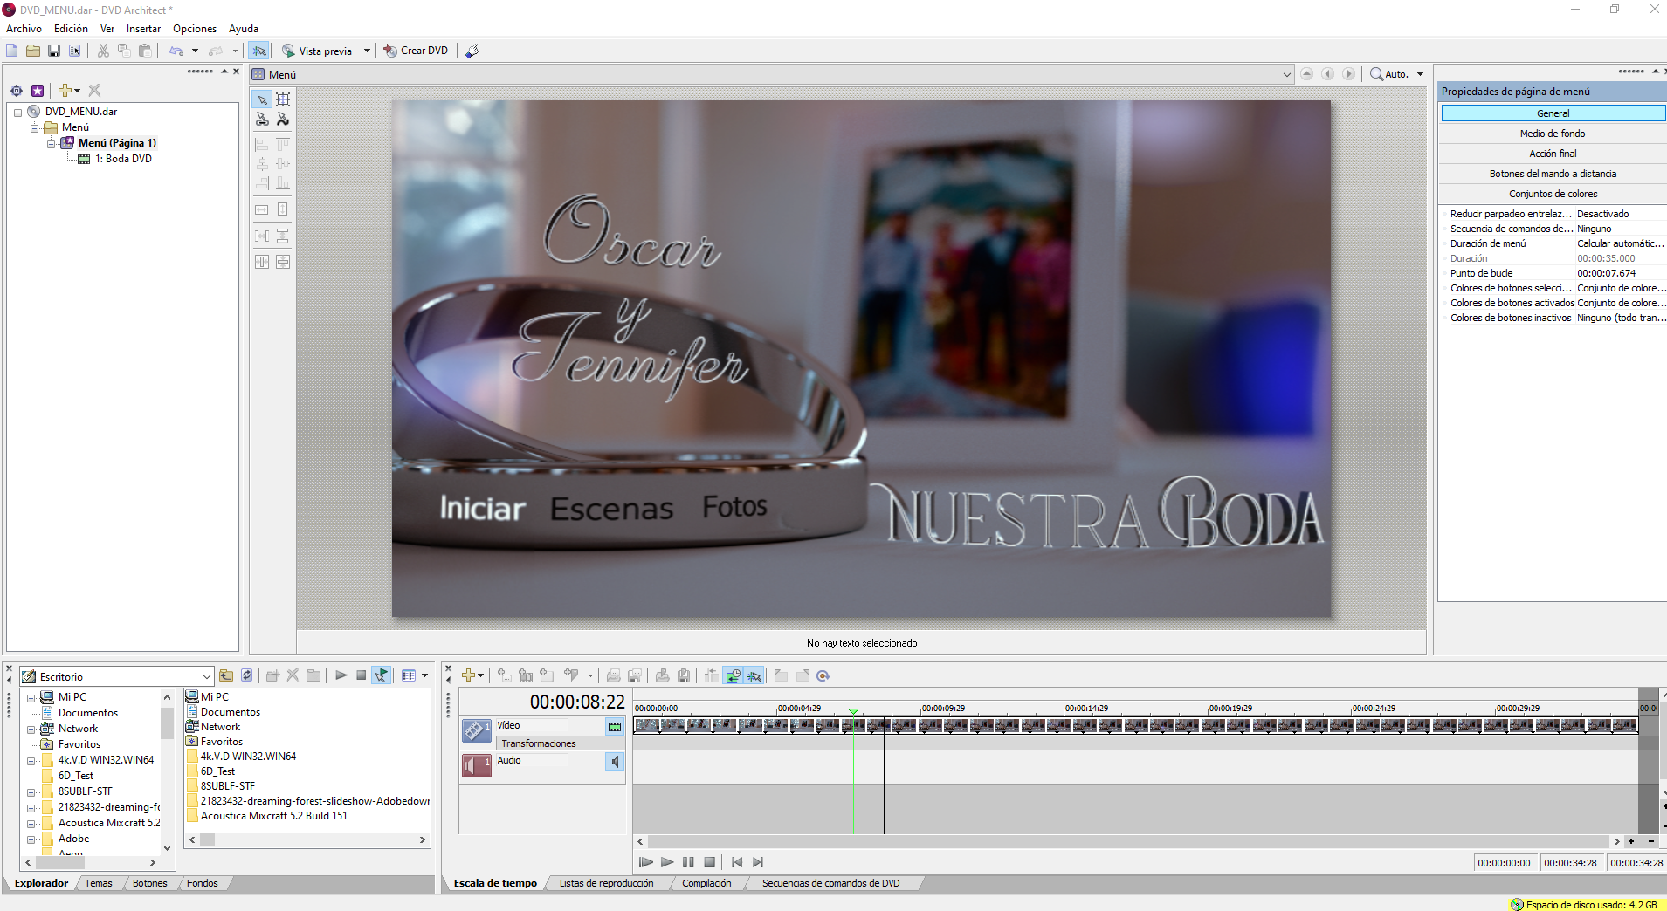1667x911 pixels.
Task: Collapse the Menú (Página 1) node
Action: click(51, 144)
